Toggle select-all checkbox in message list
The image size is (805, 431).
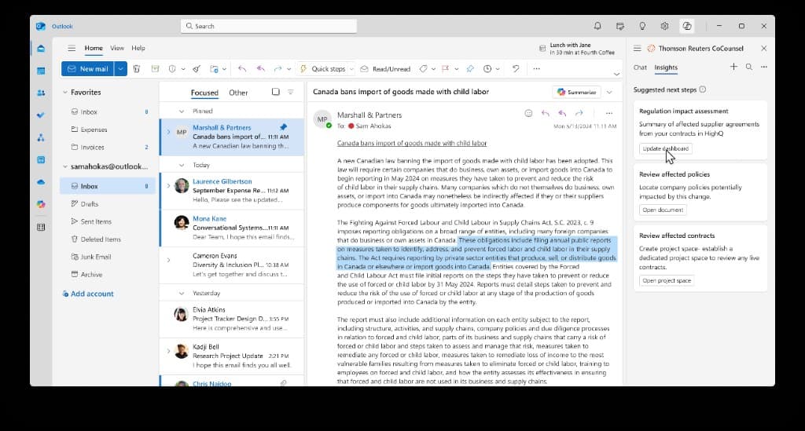(x=276, y=92)
